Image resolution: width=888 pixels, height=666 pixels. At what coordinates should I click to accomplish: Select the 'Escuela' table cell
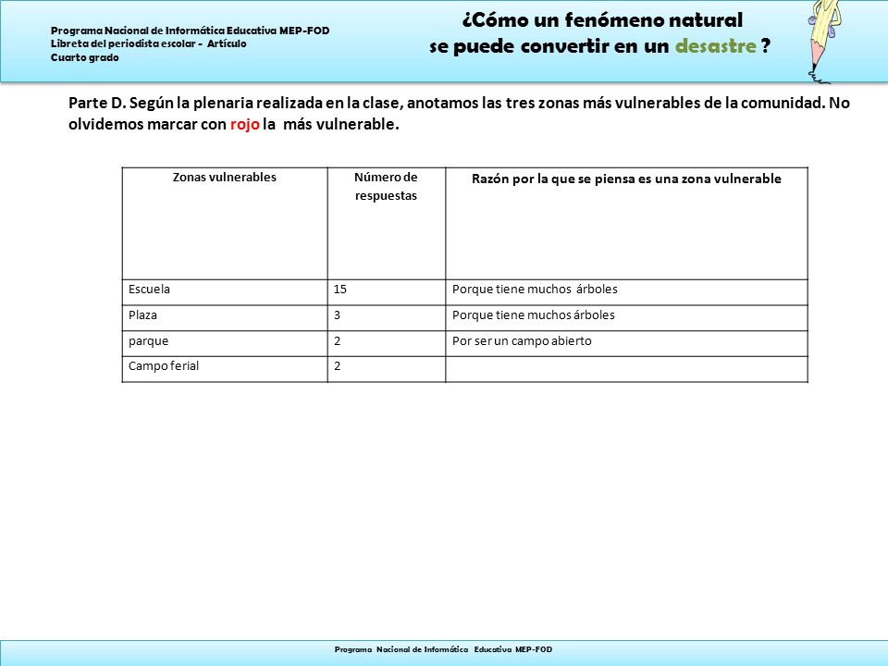225,292
